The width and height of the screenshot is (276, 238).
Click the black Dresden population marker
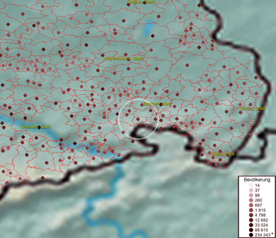39,128
